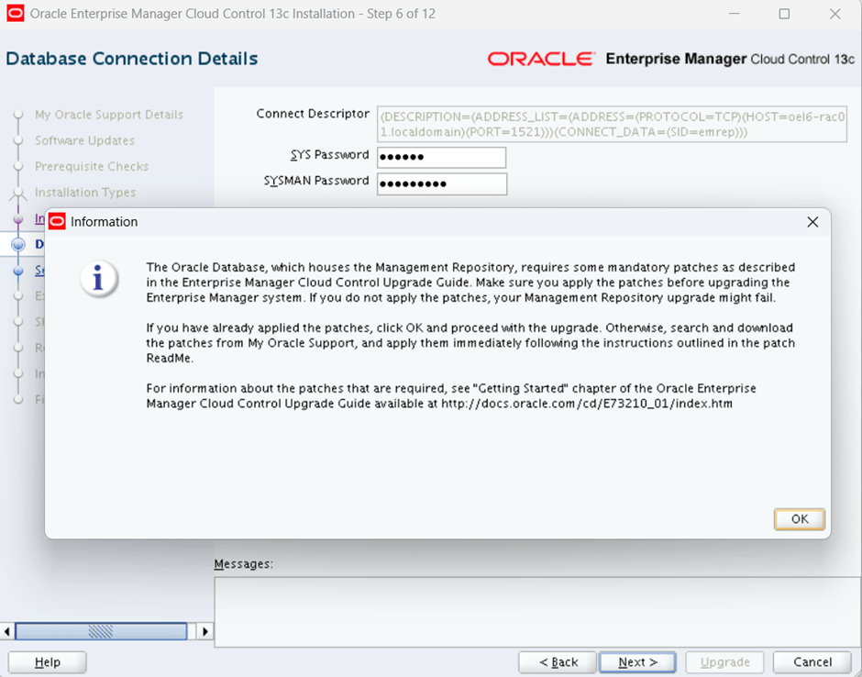Click the Next button

(637, 662)
